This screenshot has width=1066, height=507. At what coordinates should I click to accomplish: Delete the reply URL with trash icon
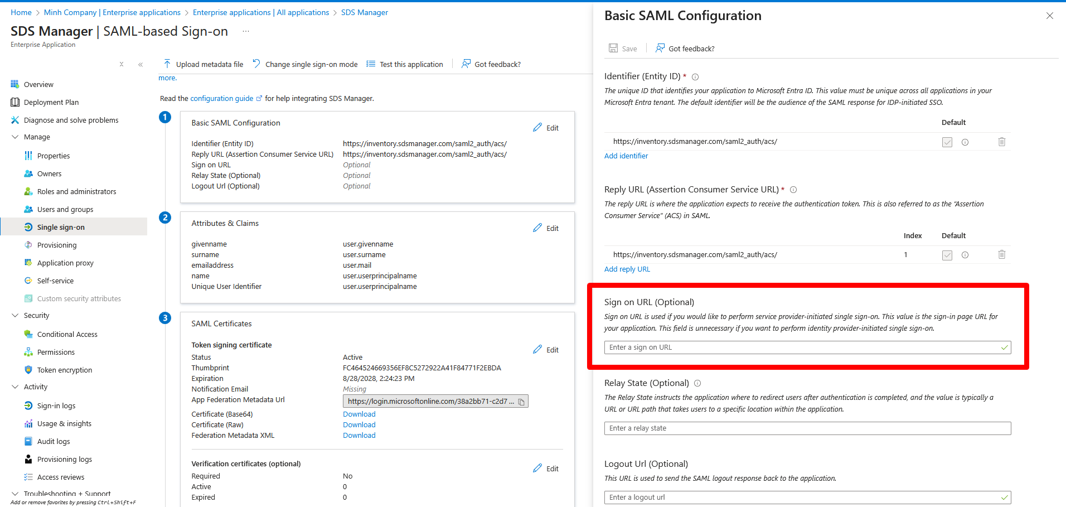coord(1002,254)
